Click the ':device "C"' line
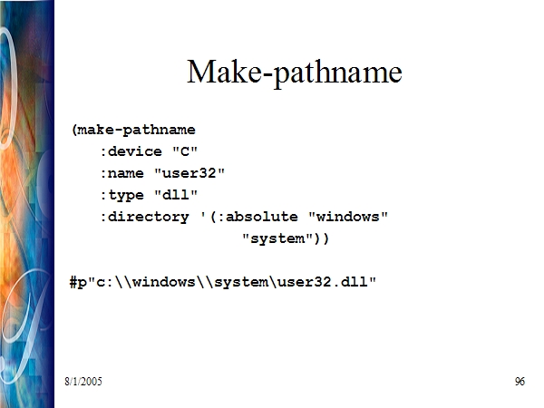This screenshot has width=544, height=408. click(149, 151)
